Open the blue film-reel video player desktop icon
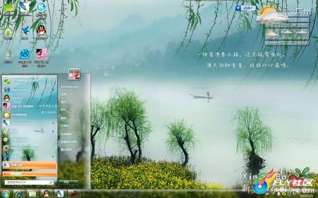The height and width of the screenshot is (198, 318). pos(25,54)
